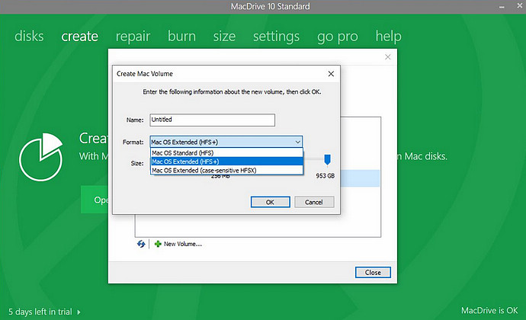Choose Mac OS Standard (HFS) option
526x320 pixels.
point(226,153)
